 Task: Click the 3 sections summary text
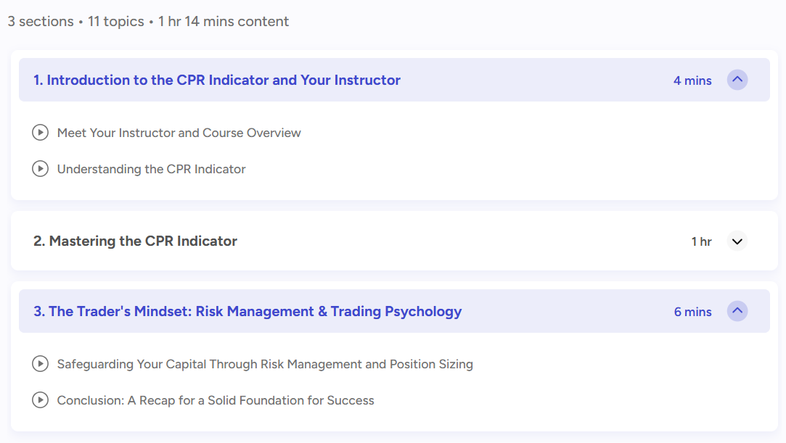click(x=41, y=22)
